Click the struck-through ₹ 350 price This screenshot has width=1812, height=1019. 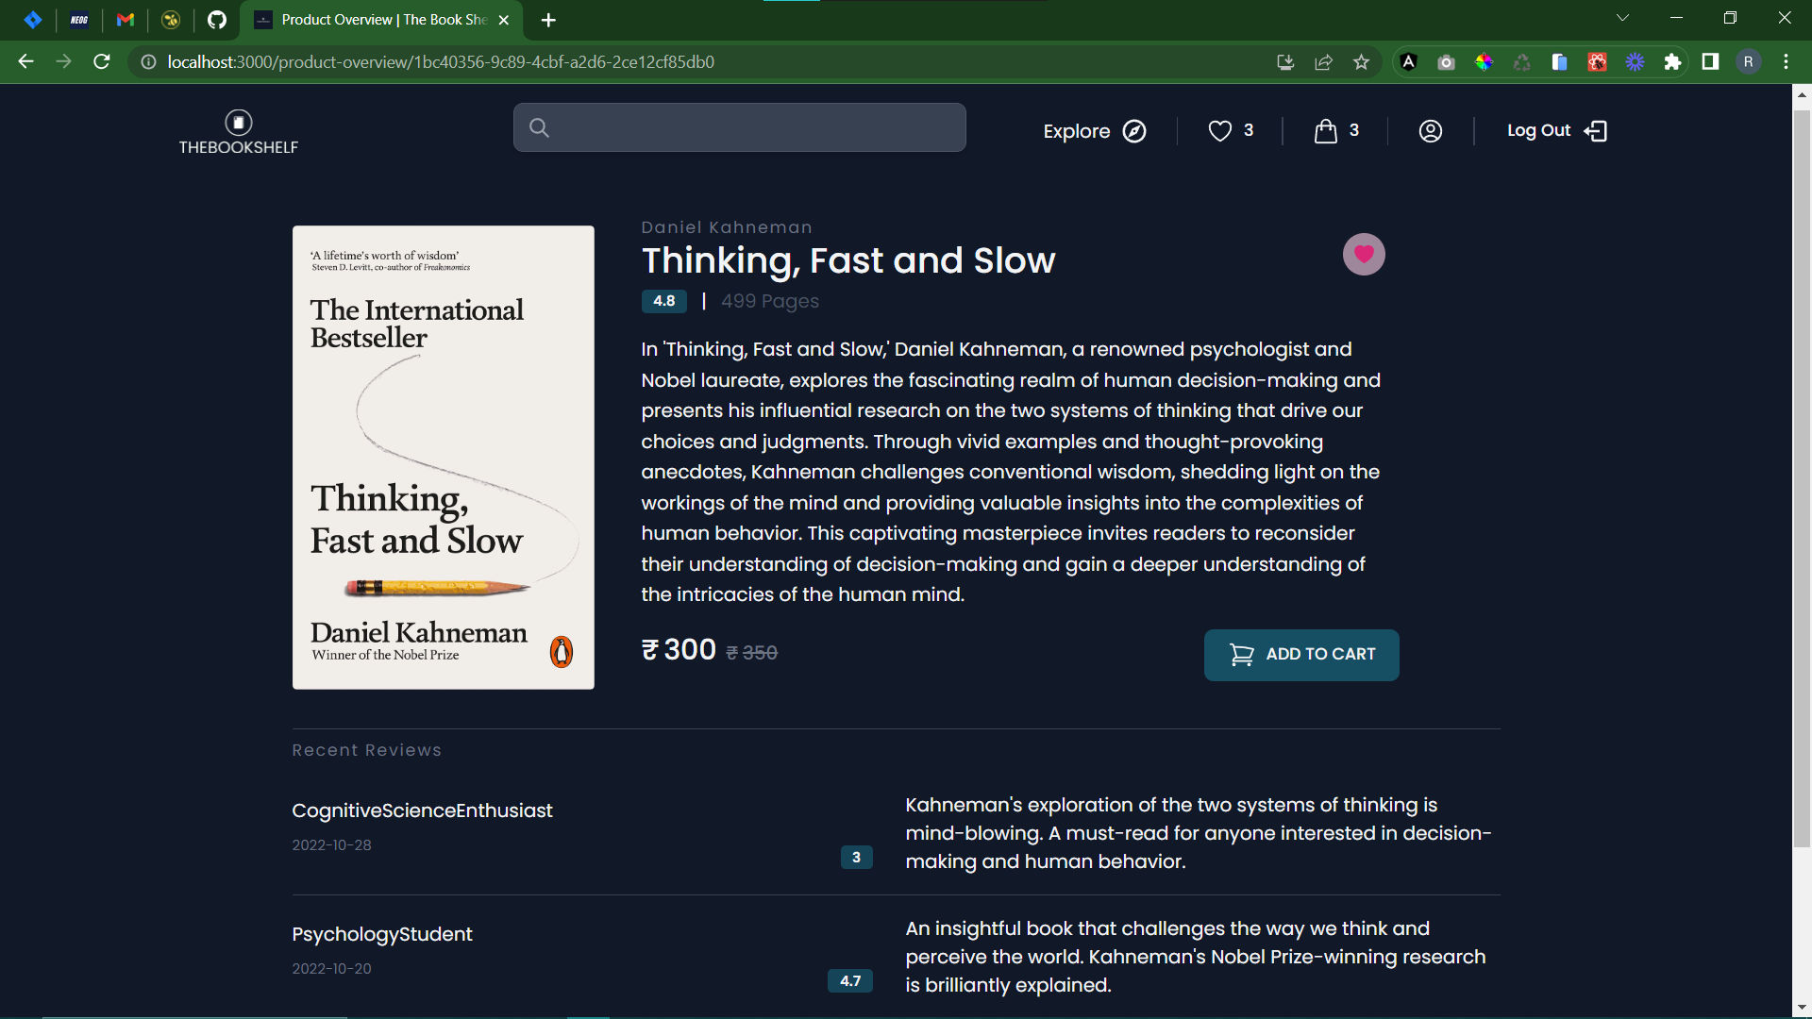click(752, 653)
